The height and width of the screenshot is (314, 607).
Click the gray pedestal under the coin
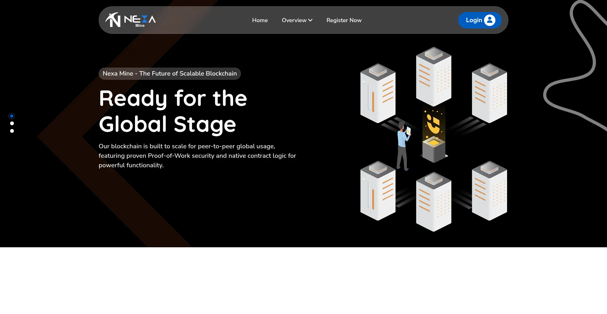[433, 151]
